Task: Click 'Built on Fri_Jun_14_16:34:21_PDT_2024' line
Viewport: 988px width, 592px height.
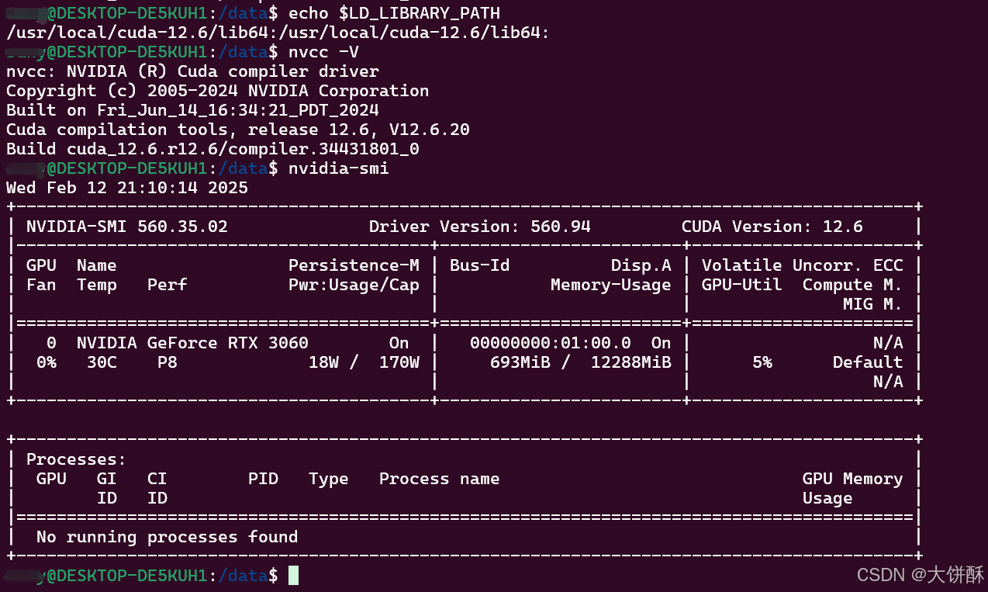Action: click(x=192, y=110)
